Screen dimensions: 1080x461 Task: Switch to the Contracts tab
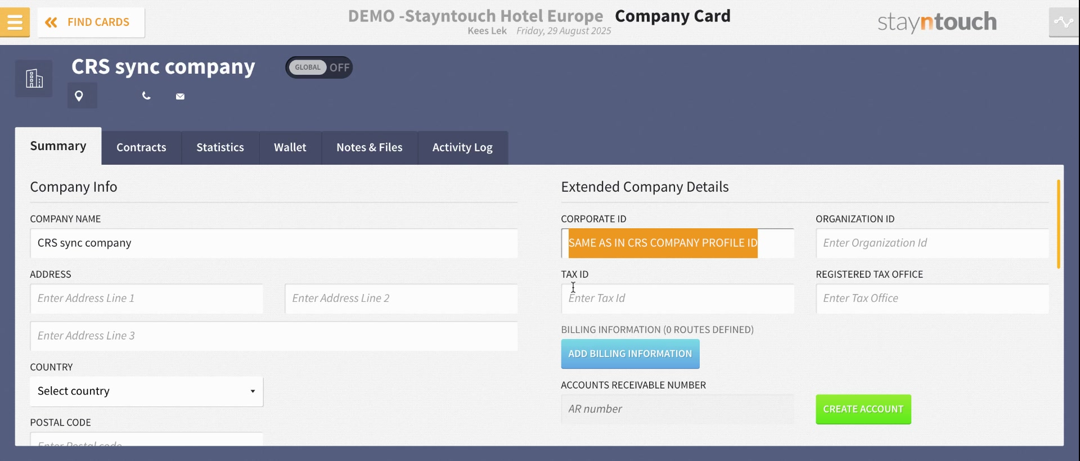[141, 148]
